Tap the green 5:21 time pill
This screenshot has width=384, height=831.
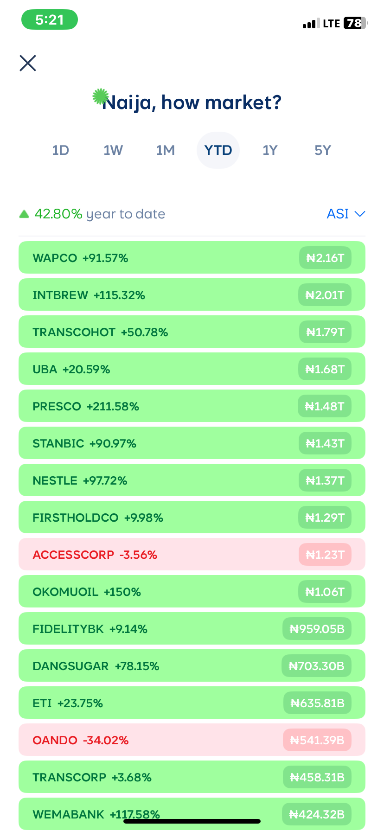coord(50,20)
